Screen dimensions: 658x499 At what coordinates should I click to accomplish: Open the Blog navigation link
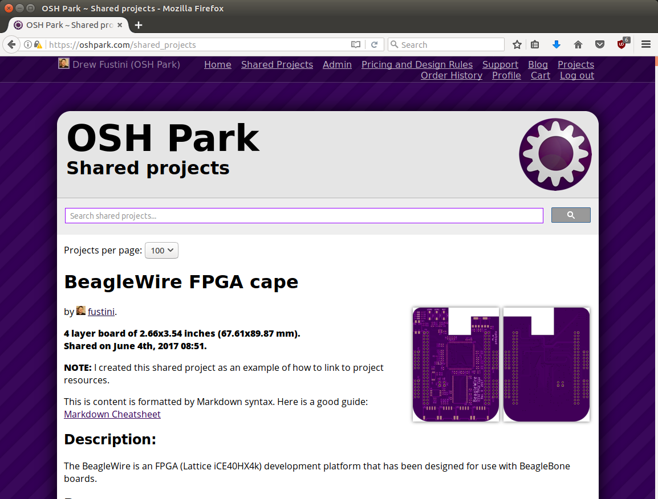[538, 64]
